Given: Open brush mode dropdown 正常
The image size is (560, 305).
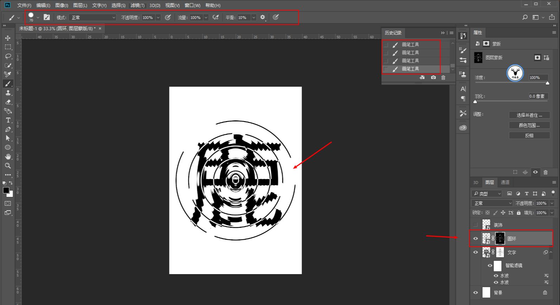Looking at the screenshot, I should tap(92, 17).
